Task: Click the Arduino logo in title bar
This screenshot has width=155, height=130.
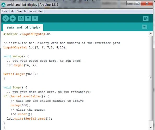Action: [x=3, y=5]
